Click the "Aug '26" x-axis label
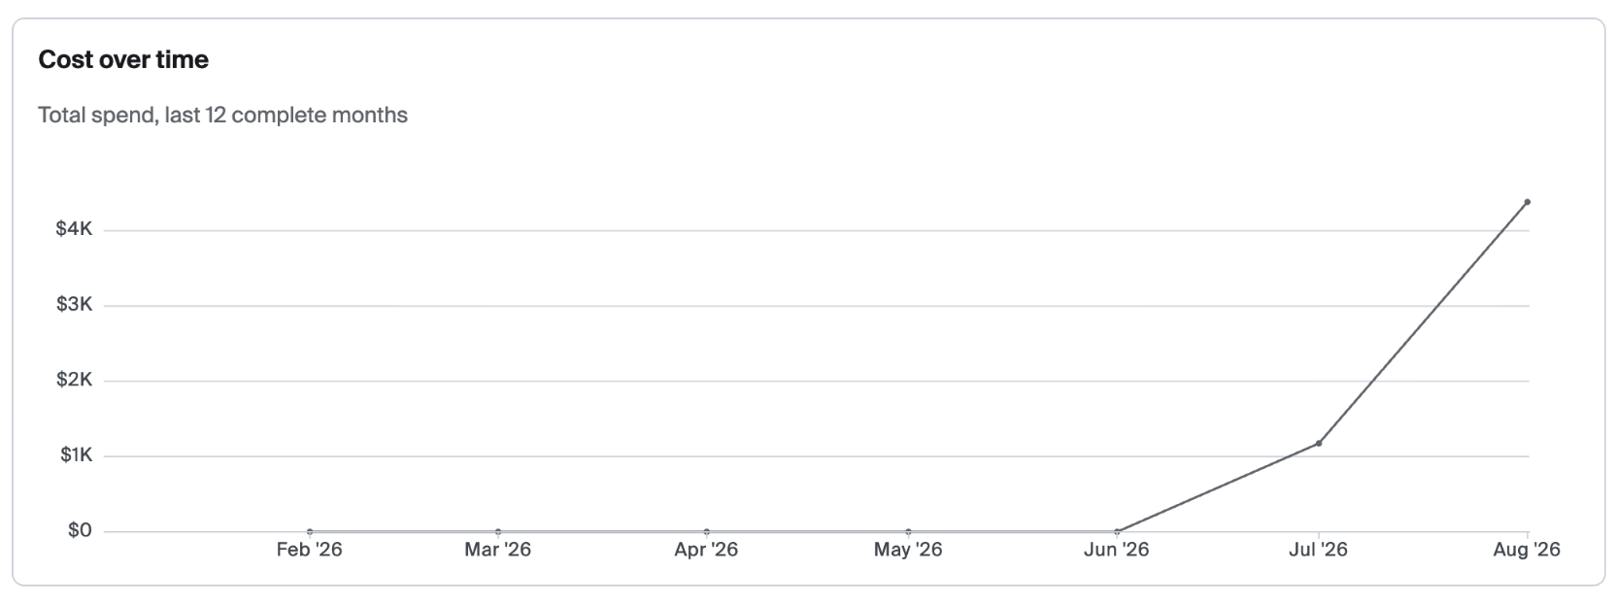This screenshot has width=1617, height=604. (1526, 550)
